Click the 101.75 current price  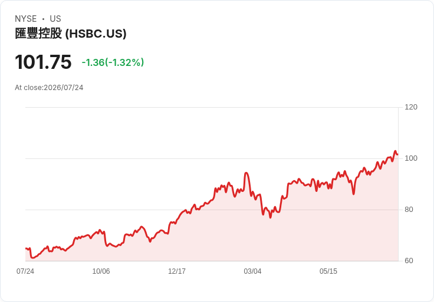[x=43, y=62]
